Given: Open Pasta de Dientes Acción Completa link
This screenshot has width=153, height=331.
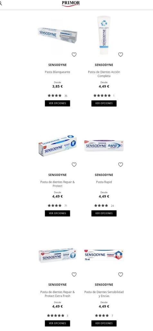Looking at the screenshot, I should click(x=104, y=74).
